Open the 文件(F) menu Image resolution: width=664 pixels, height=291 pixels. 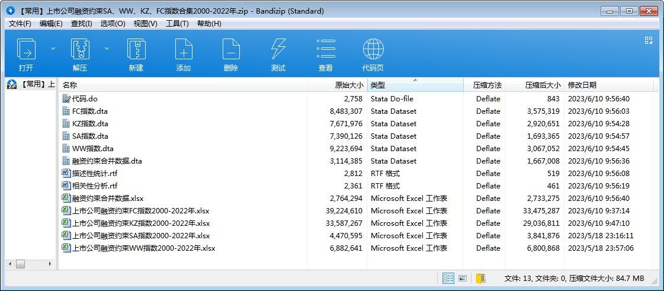(20, 23)
